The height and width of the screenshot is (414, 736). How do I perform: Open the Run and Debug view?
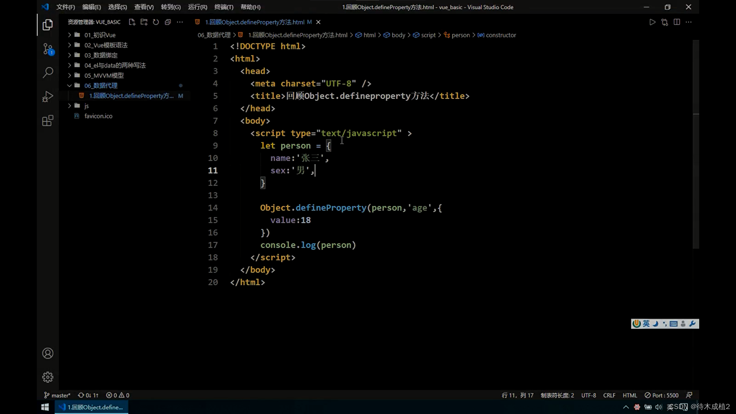click(48, 97)
